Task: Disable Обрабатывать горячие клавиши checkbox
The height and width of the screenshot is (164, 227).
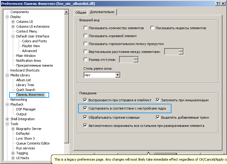Action: [x=85, y=117]
